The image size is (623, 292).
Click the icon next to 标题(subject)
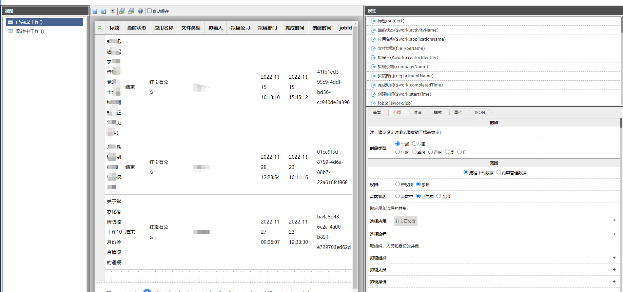(373, 21)
